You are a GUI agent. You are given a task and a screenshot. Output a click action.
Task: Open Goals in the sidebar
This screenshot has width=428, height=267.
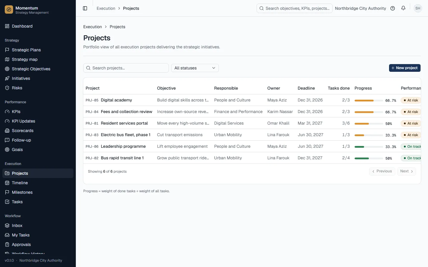click(38, 150)
